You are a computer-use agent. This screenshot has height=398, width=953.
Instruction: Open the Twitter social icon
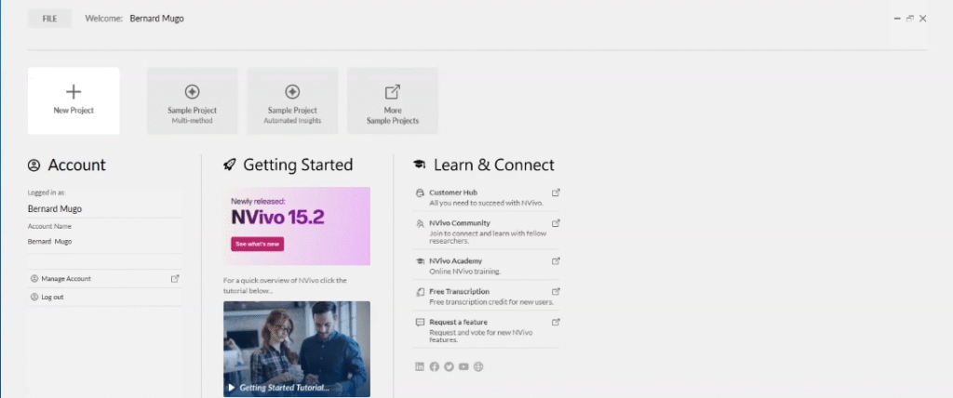coord(450,366)
